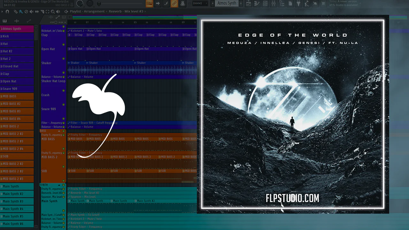The height and width of the screenshot is (230, 409).
Task: Select MID BASS #3 pattern in picker
Action: [17, 111]
